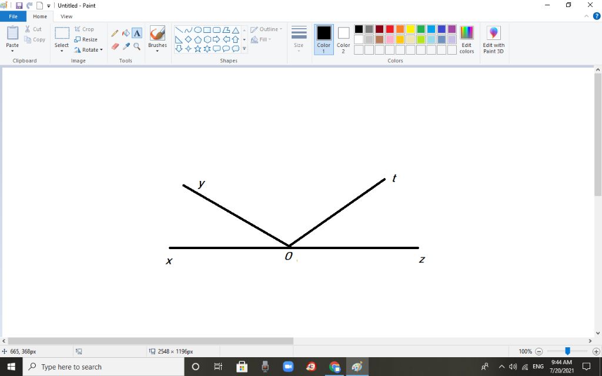Switch to the View tab
602x376 pixels.
pos(66,16)
